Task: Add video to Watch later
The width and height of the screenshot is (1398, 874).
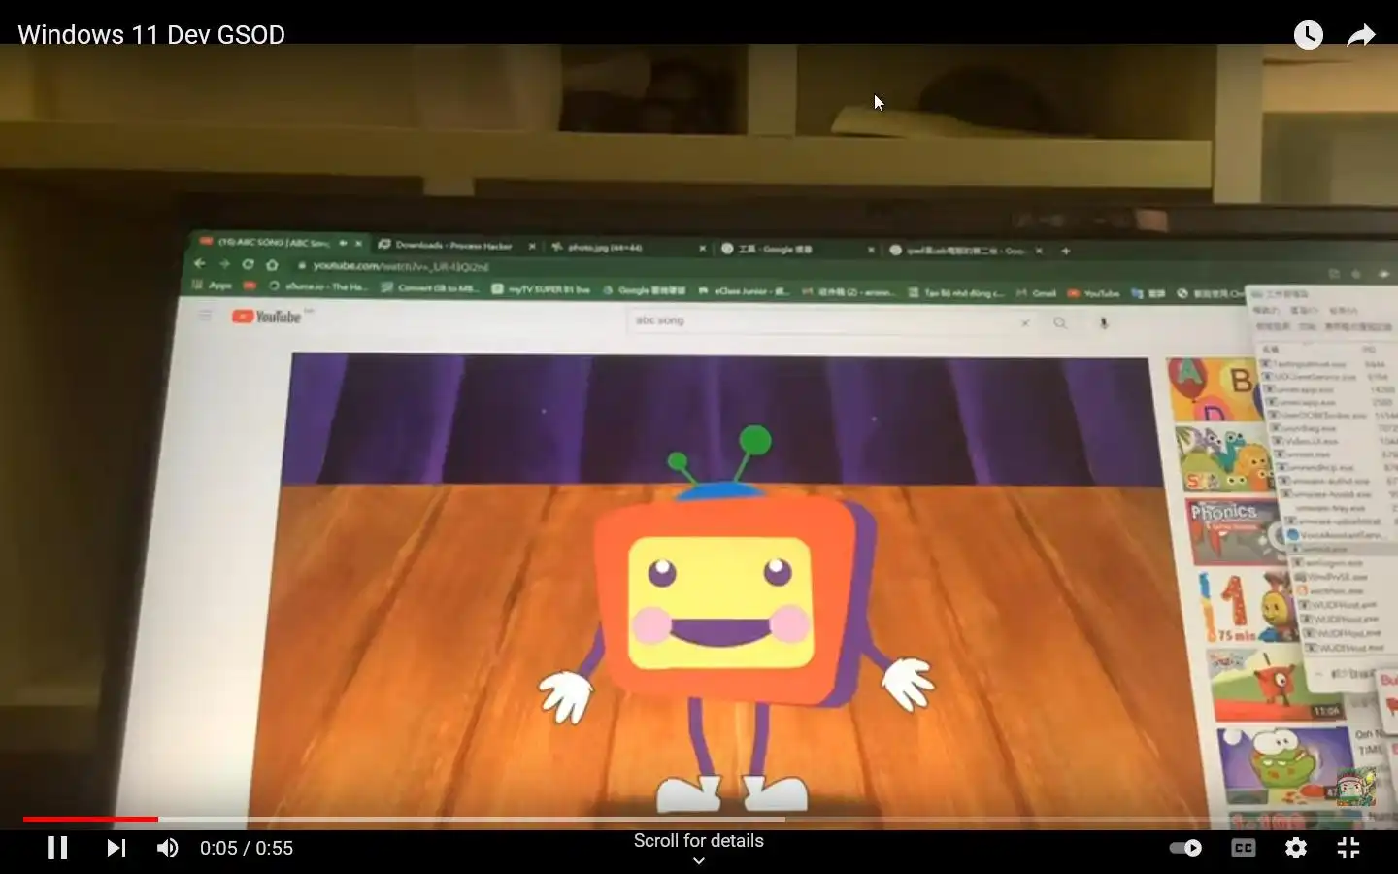Action: pyautogui.click(x=1309, y=35)
